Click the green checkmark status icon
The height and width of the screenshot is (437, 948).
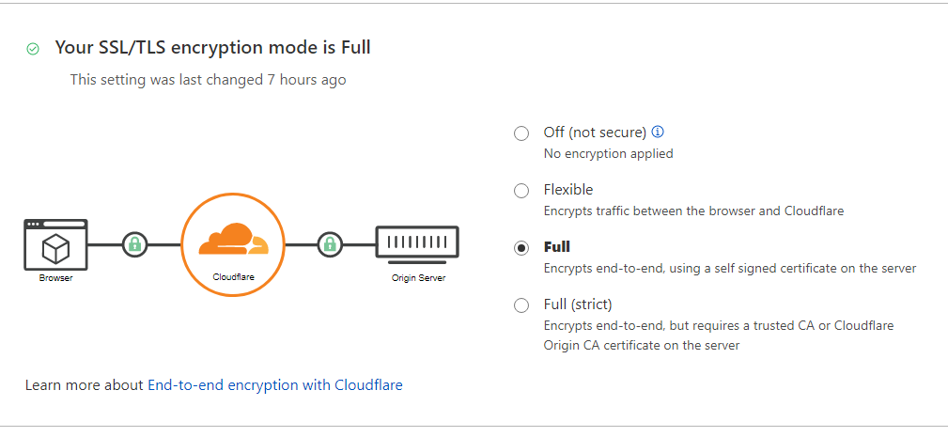[33, 49]
